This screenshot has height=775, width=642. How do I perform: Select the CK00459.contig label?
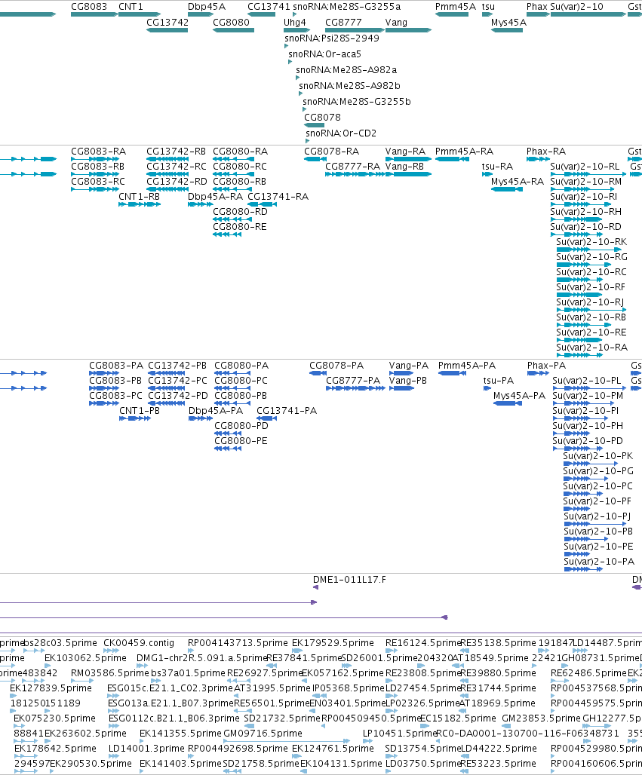(139, 643)
